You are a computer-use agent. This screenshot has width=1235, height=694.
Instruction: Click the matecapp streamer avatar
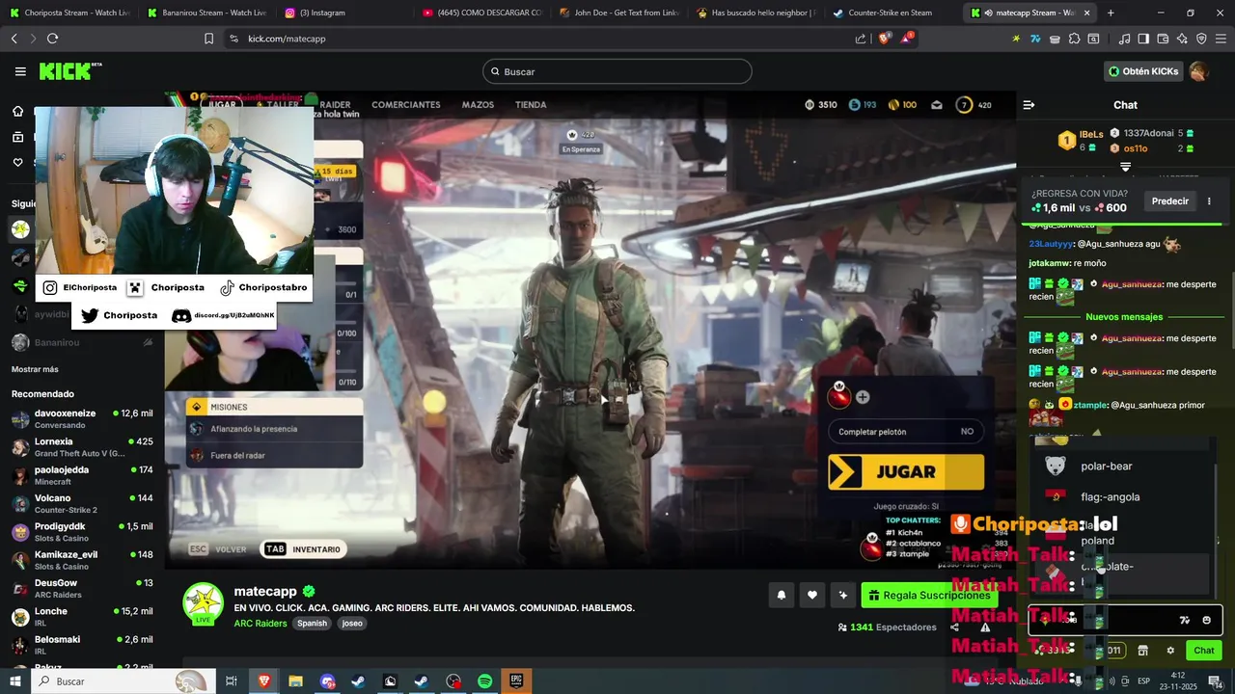coord(204,603)
